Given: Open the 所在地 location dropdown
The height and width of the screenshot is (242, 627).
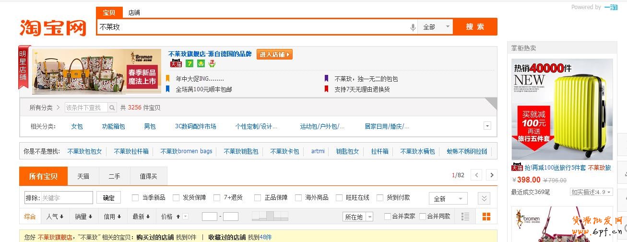Looking at the screenshot, I should pyautogui.click(x=358, y=217).
